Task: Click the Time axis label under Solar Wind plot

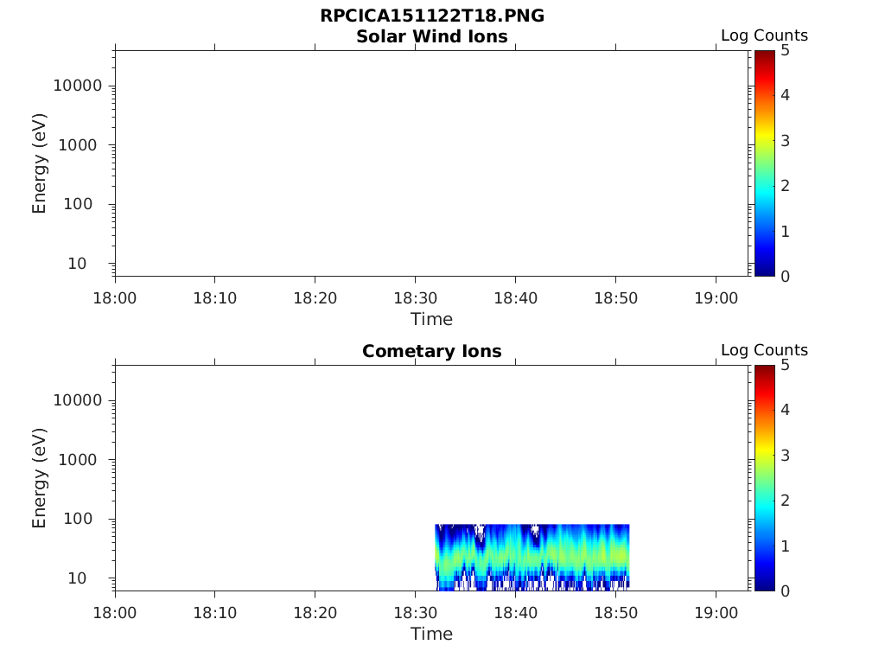Action: 432,320
